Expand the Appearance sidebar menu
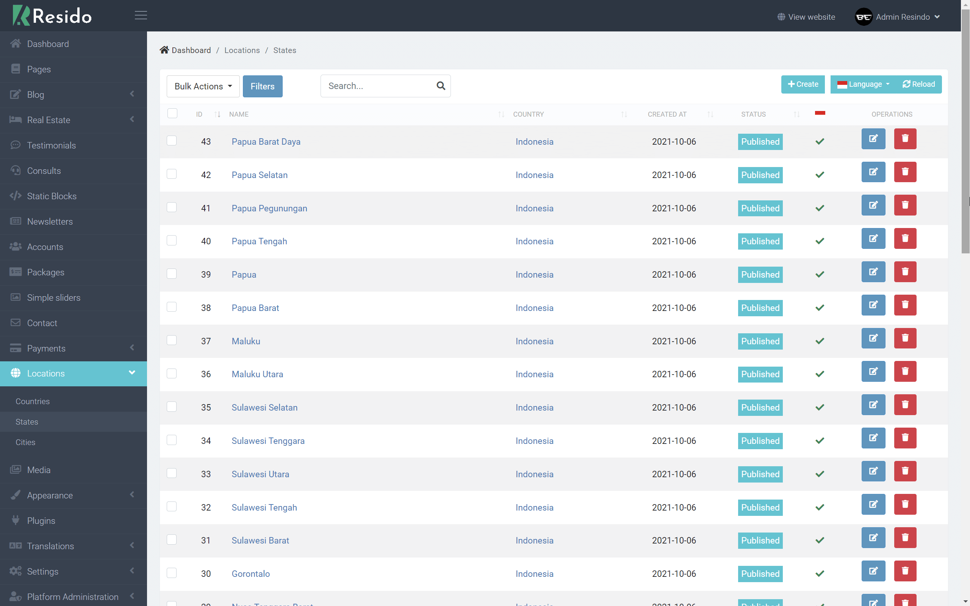Viewport: 970px width, 606px height. (74, 495)
